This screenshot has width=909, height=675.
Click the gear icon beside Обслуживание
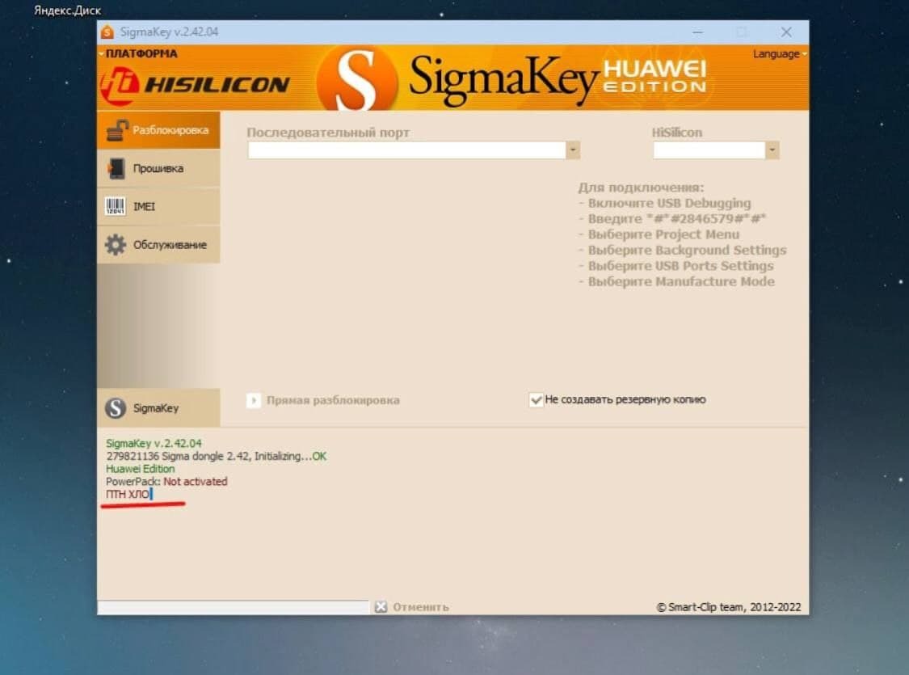point(116,245)
